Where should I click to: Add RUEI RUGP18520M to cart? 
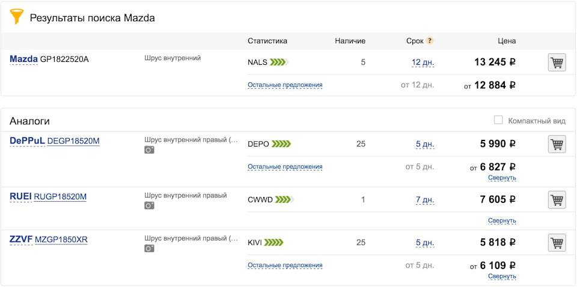pos(557,200)
